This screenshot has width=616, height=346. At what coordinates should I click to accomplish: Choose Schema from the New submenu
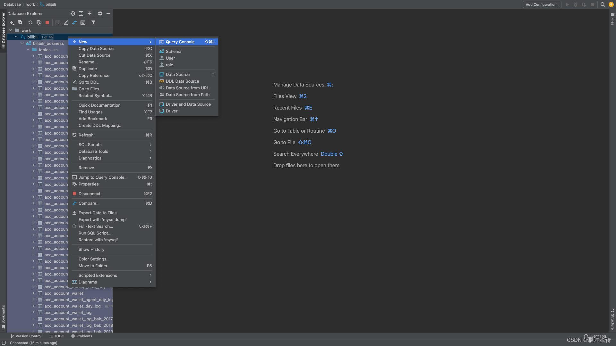[x=187, y=51]
